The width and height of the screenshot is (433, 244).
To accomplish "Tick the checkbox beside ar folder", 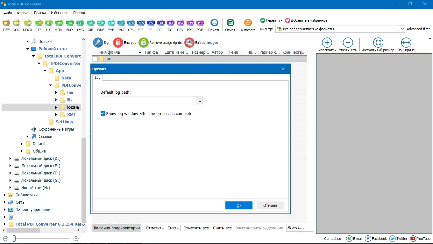I will coord(95,59).
